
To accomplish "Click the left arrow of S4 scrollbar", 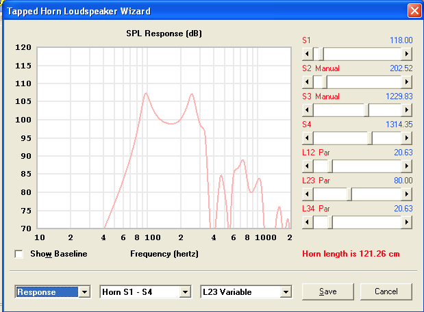I will pyautogui.click(x=308, y=138).
